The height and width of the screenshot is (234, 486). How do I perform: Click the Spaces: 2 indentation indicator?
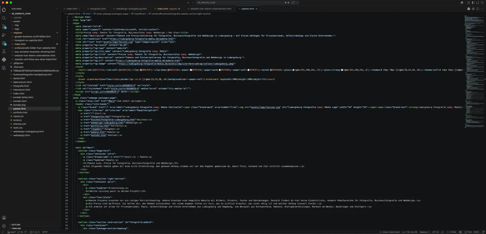424,232
